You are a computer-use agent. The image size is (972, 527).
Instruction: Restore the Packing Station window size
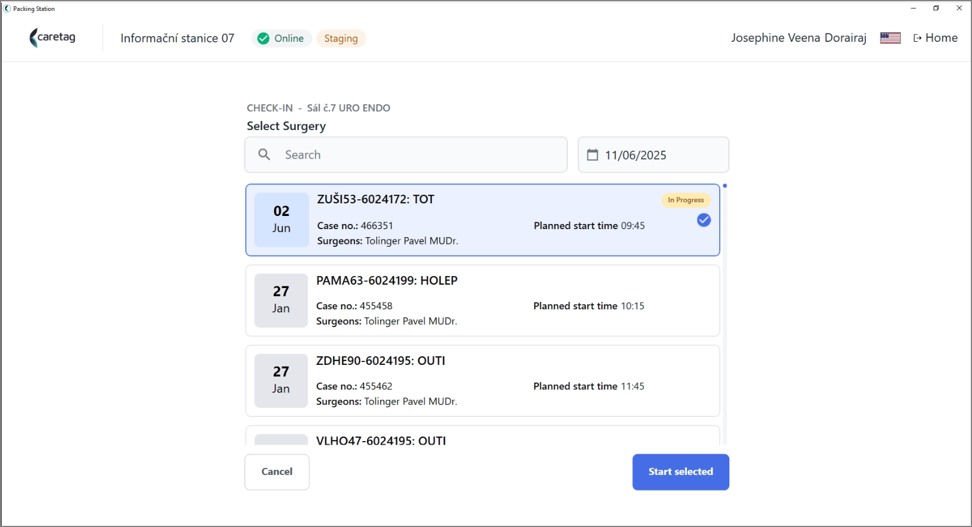tap(936, 8)
